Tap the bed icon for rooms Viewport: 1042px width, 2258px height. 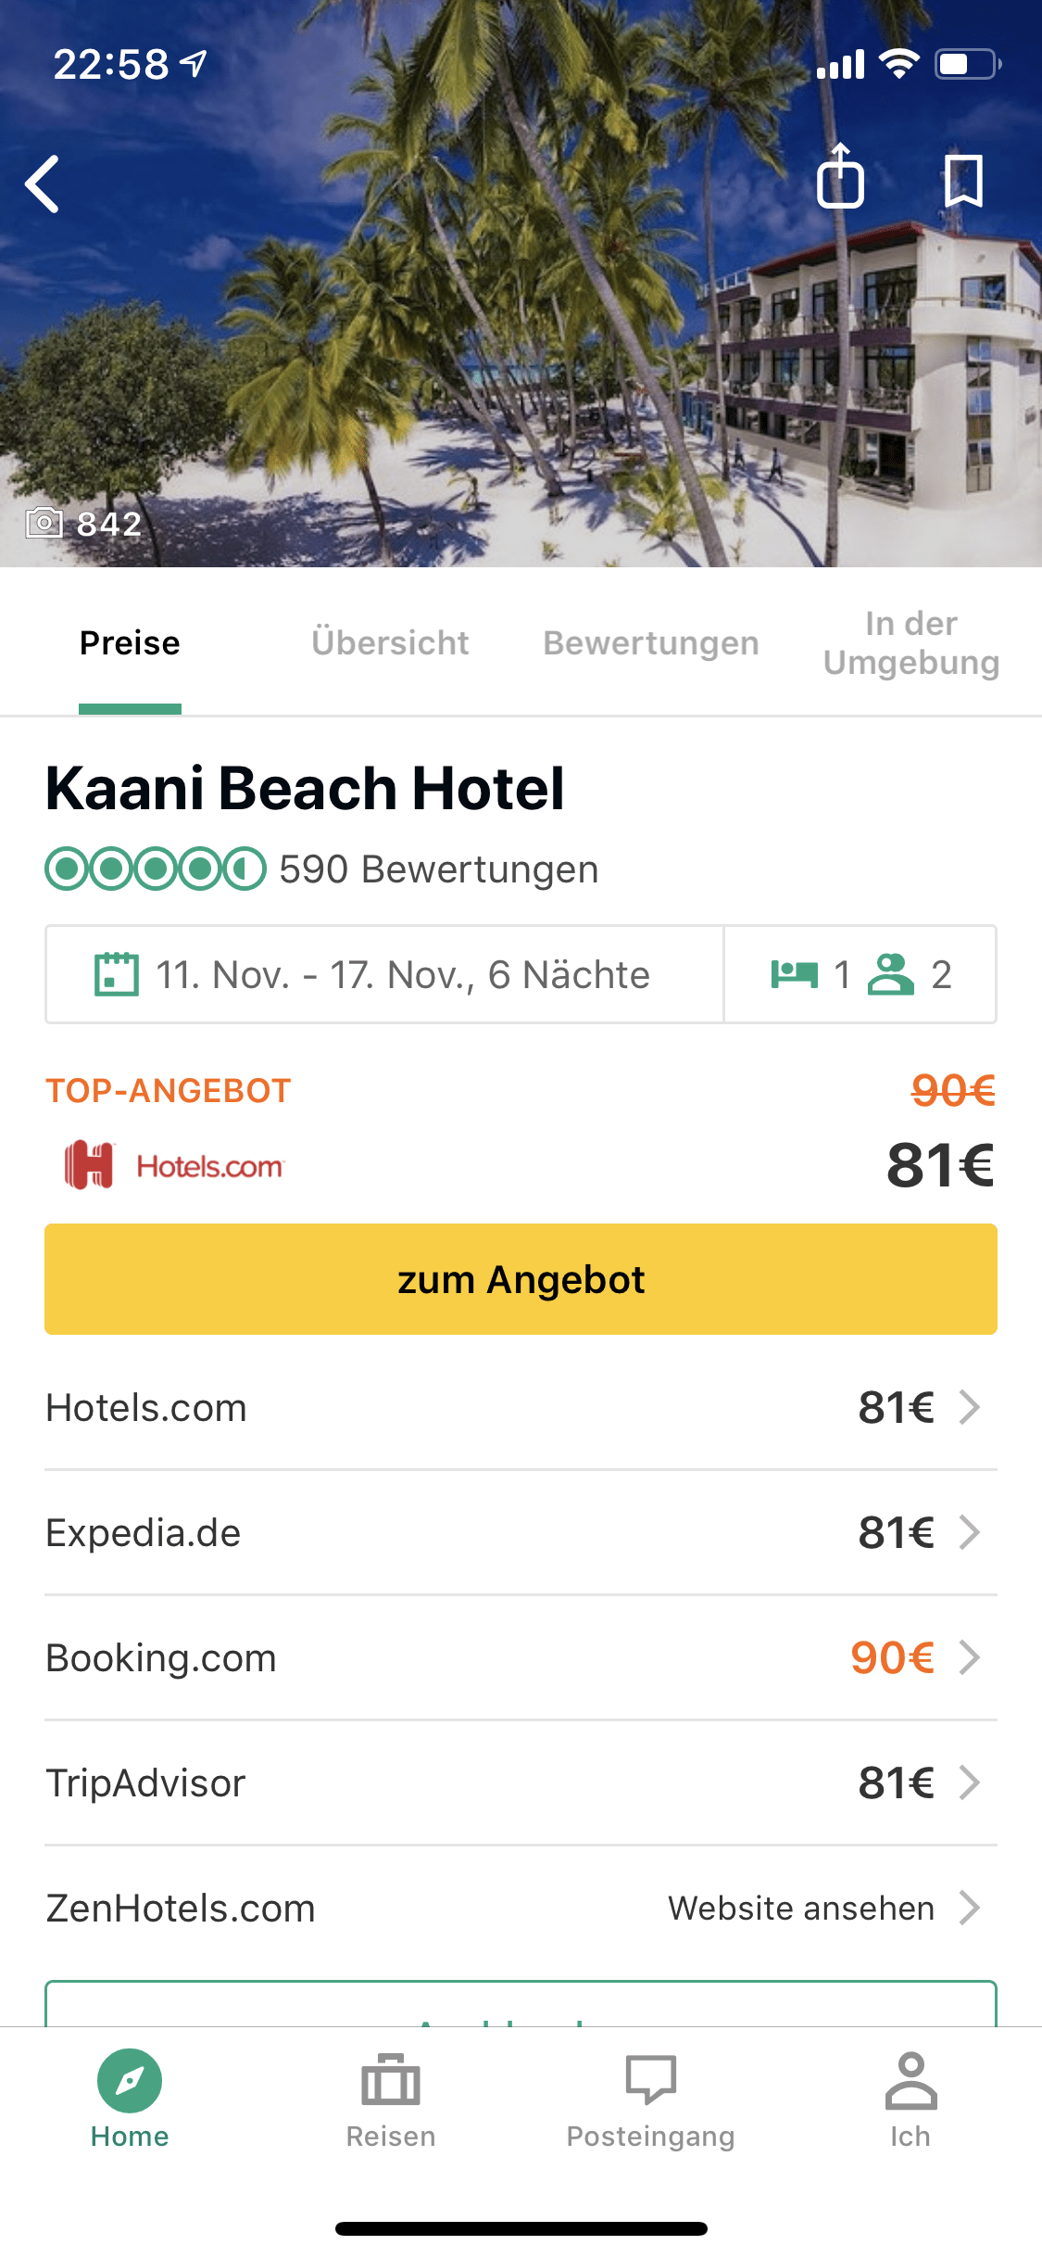795,974
